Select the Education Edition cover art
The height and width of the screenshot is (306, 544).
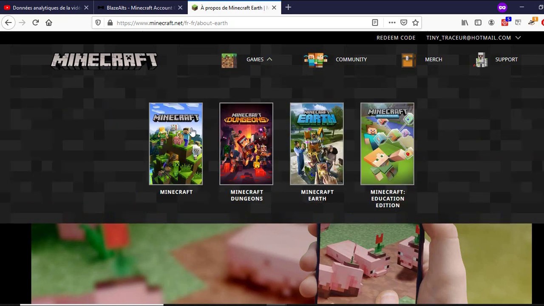point(388,144)
